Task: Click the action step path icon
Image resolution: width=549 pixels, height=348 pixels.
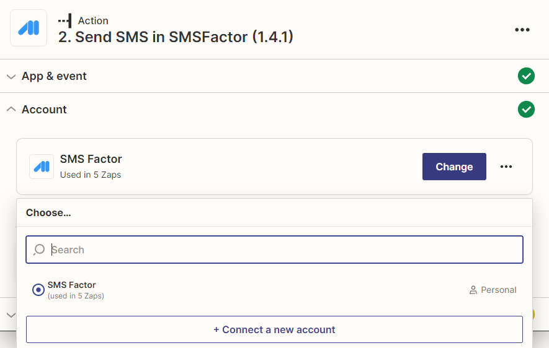Action: pyautogui.click(x=65, y=20)
